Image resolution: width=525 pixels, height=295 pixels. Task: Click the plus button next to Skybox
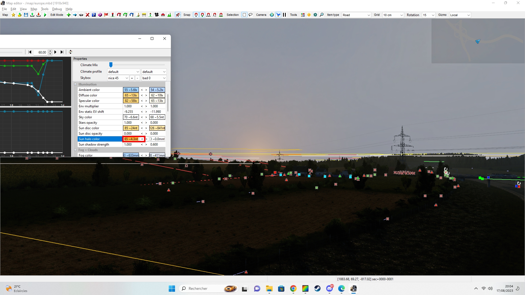pyautogui.click(x=132, y=78)
